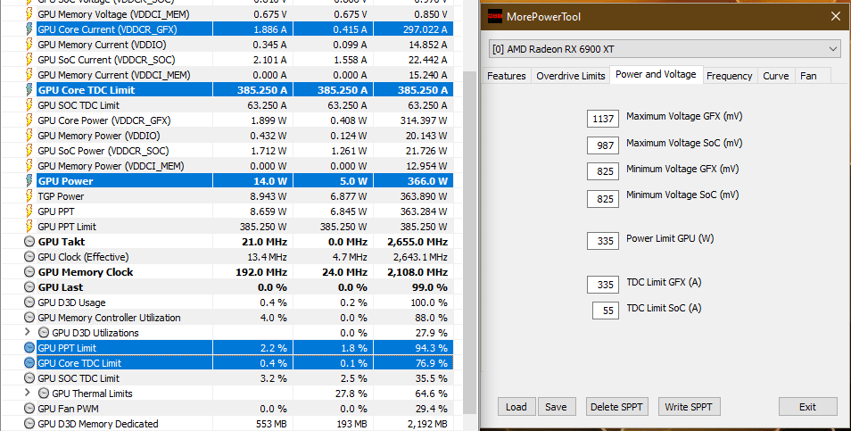This screenshot has width=851, height=431.
Task: Click the Maximum Voltage GFX input field
Action: pos(603,119)
